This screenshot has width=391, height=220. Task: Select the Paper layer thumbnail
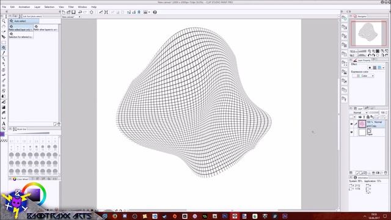coord(362,133)
